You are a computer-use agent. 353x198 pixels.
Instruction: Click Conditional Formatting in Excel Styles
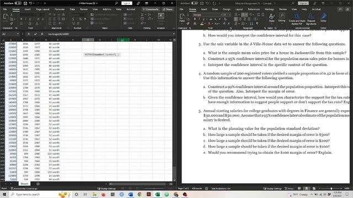point(105,15)
